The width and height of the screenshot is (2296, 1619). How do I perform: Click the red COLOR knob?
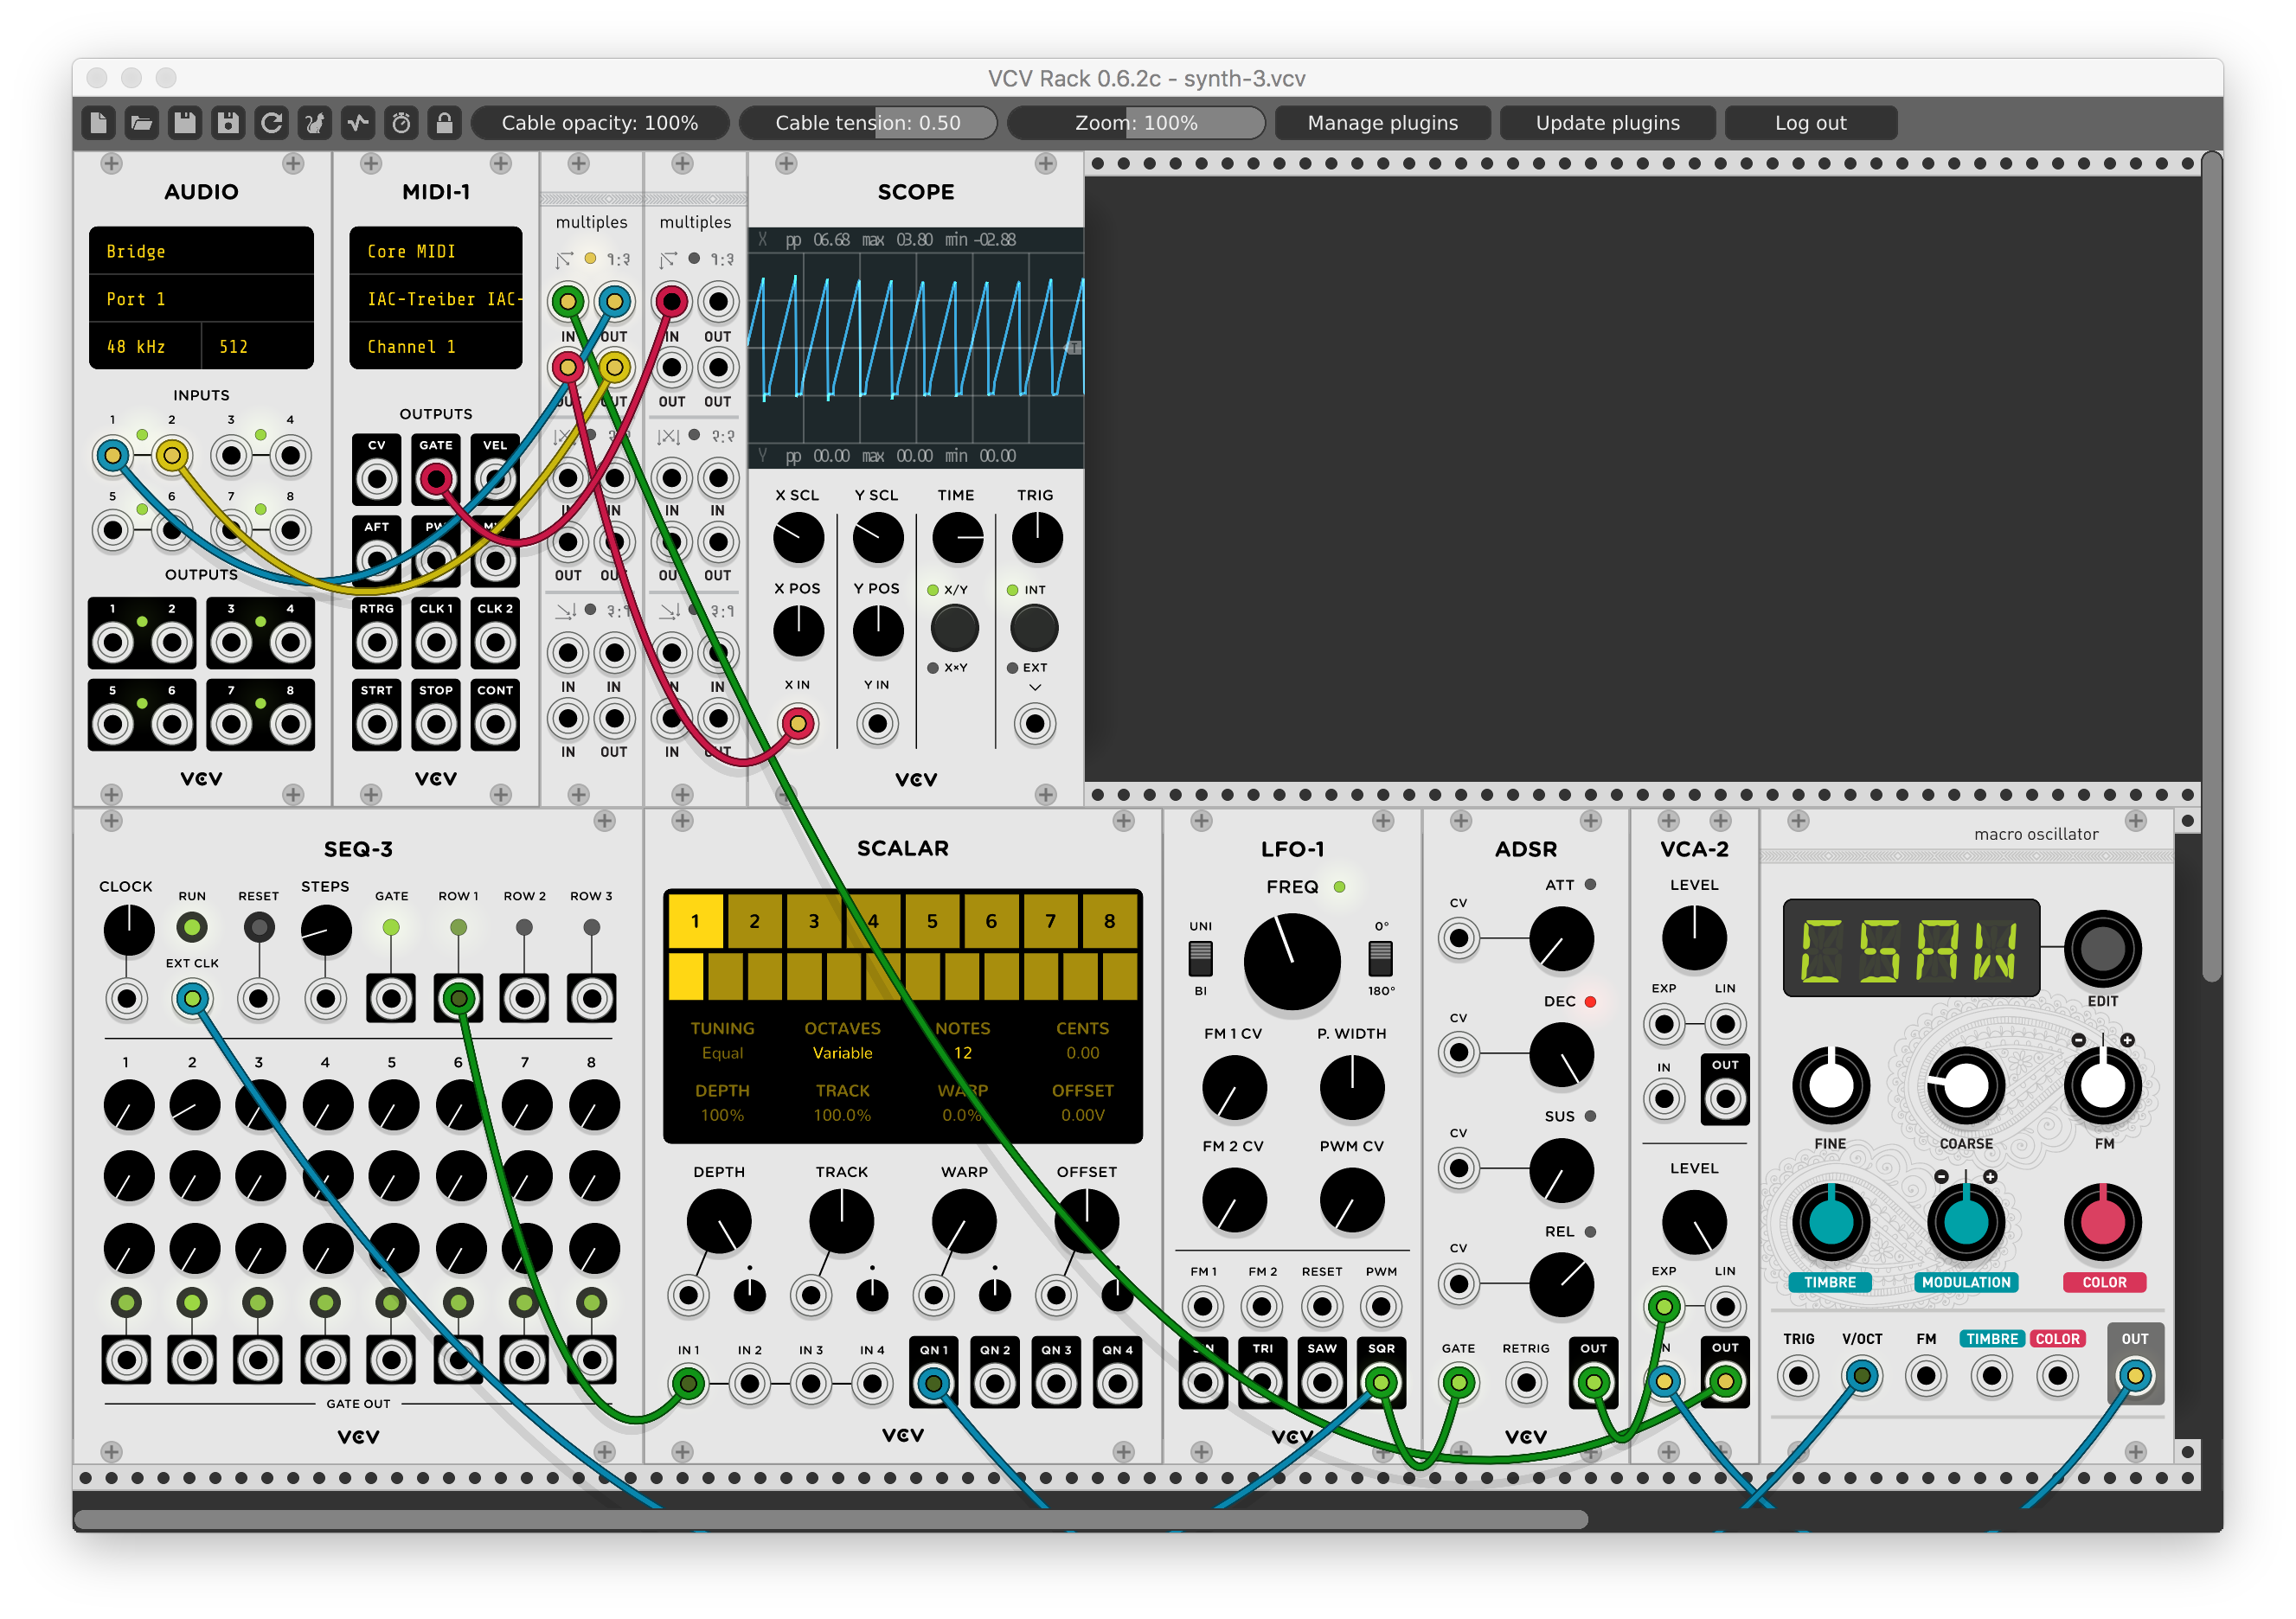[x=2102, y=1222]
